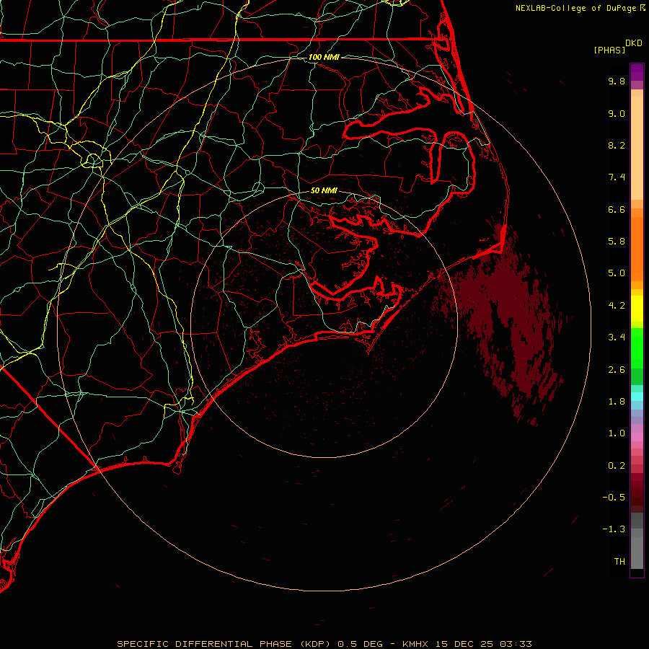Click the 6.6 legend value

click(x=617, y=209)
